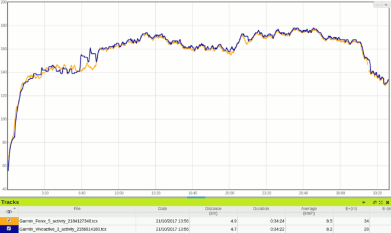This screenshot has width=391, height=233.
Task: Select Garmin_Fenix_5_activity_2184127348.tcx file name
Action: [x=58, y=221]
